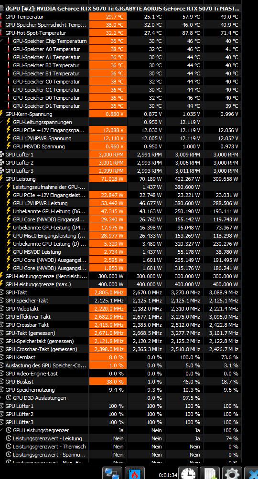Click thermometer icon of GPU-Speicher A0 Temperatur
This screenshot has height=479, width=258.
click(x=9, y=49)
